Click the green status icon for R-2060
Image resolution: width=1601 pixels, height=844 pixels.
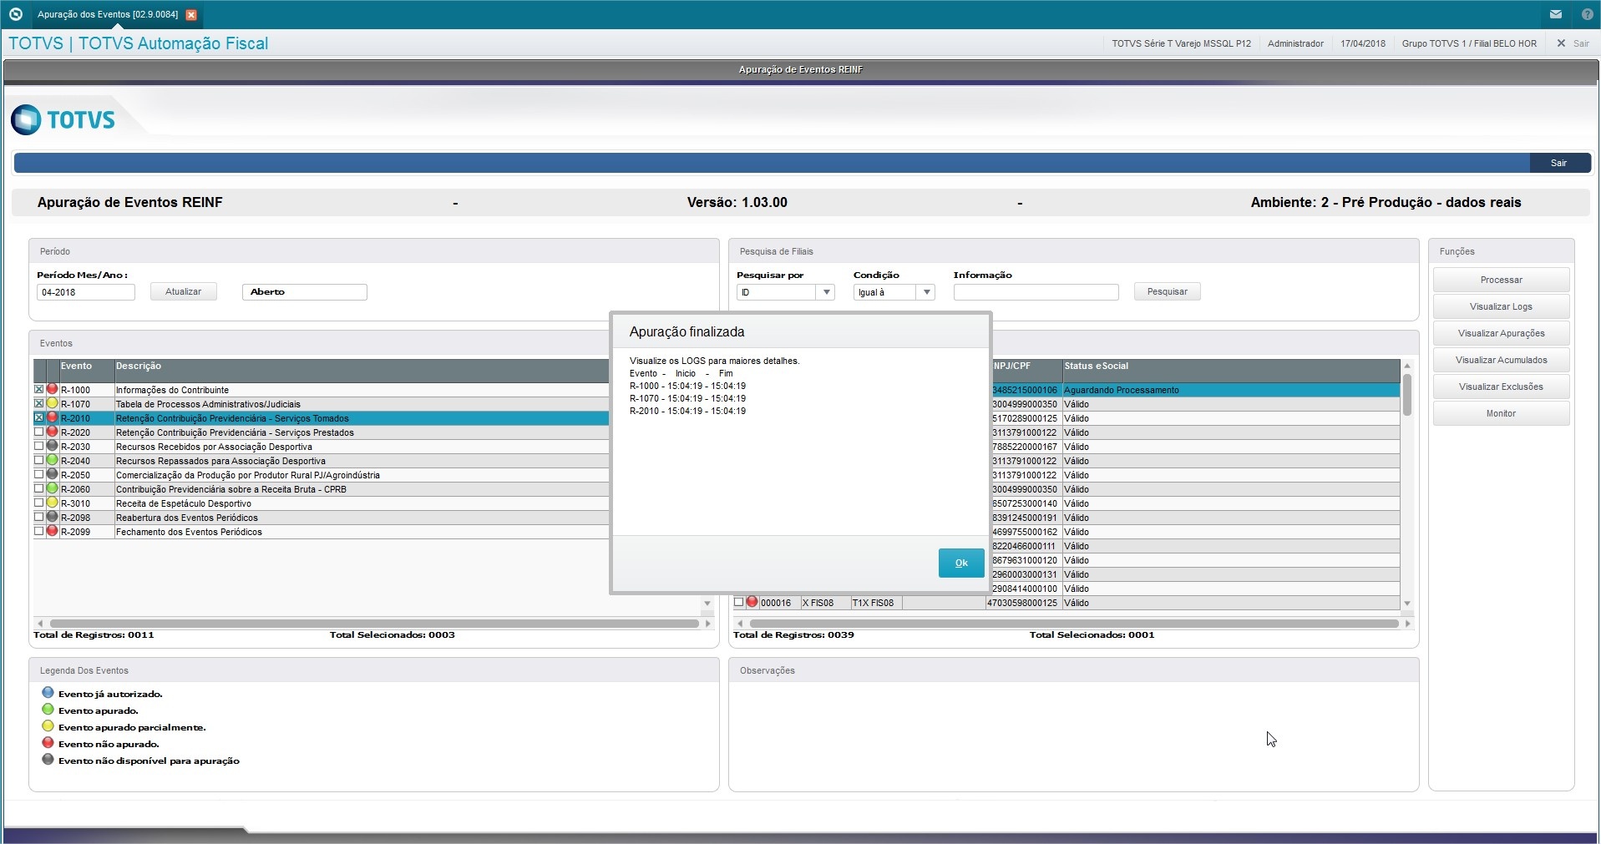click(x=53, y=488)
